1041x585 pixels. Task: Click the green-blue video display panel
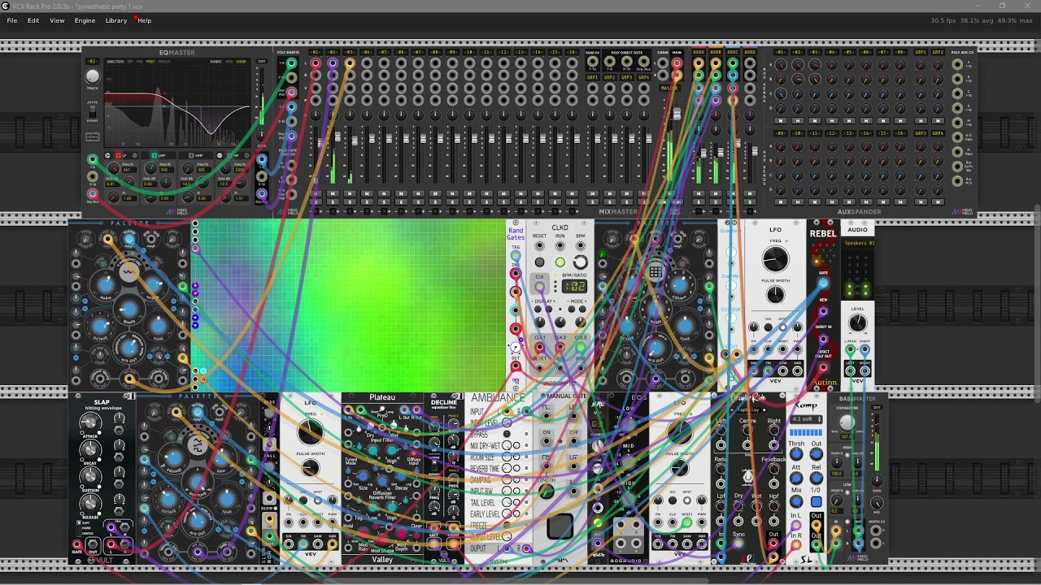(348, 305)
